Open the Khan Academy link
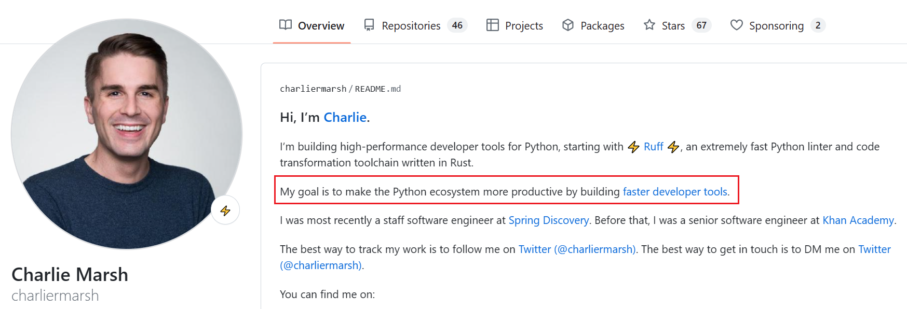This screenshot has height=309, width=907. (858, 220)
